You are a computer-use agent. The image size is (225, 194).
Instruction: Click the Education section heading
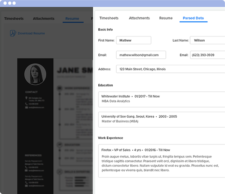coord(106,85)
